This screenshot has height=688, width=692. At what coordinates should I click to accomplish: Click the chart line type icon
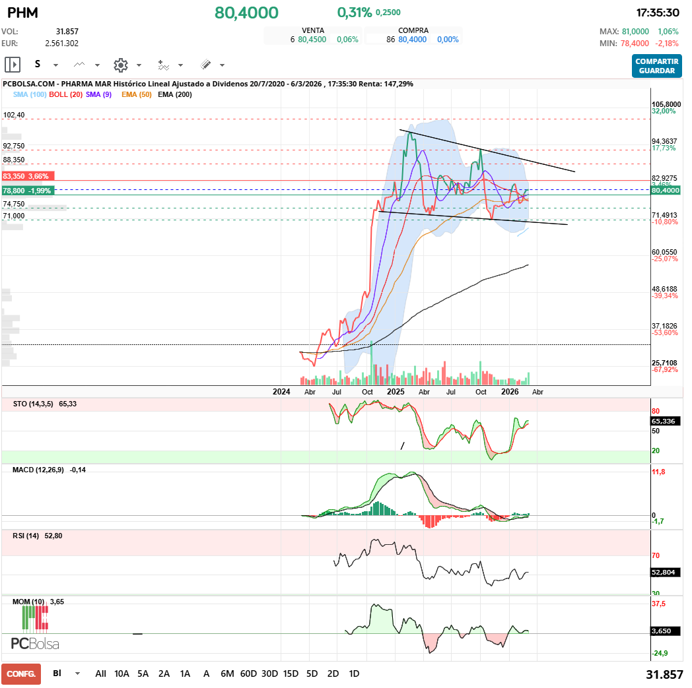point(79,65)
